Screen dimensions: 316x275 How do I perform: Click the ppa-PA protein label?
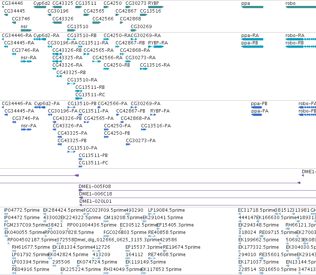pyautogui.click(x=260, y=111)
